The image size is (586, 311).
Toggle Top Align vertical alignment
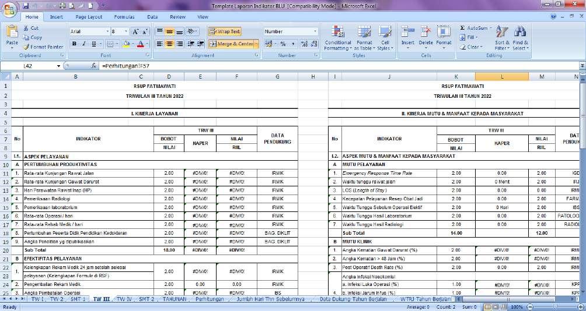(159, 31)
